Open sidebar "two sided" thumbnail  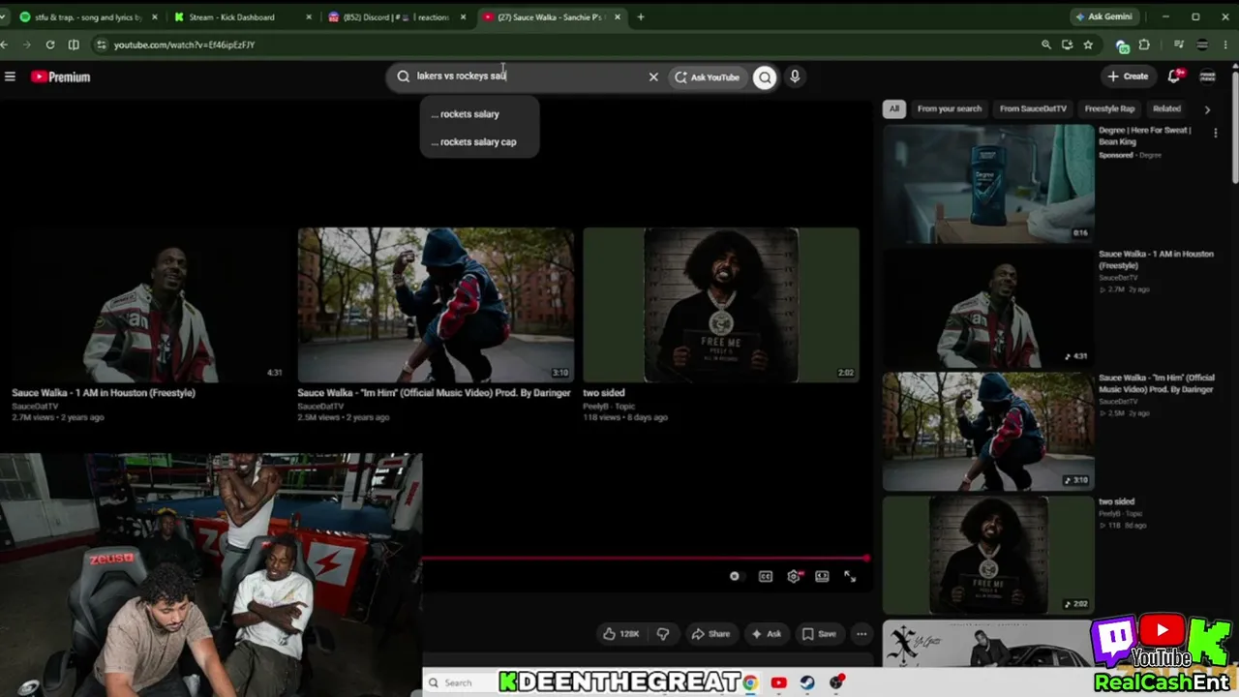point(988,556)
